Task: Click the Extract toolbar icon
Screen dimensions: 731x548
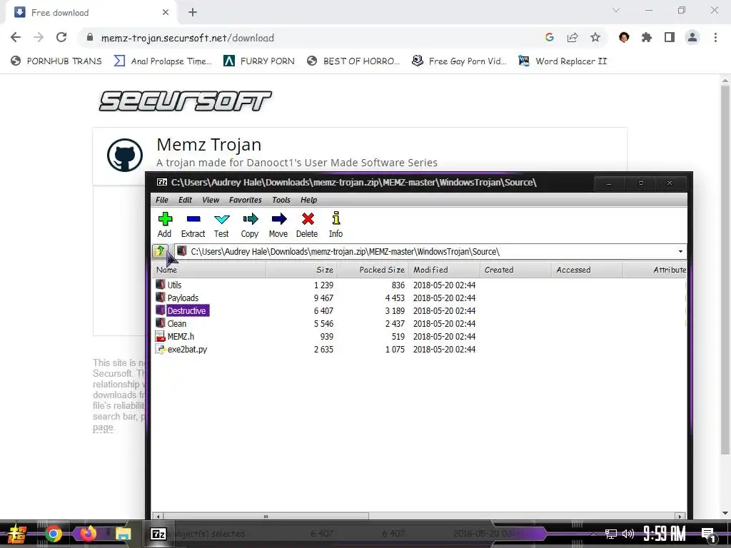Action: click(x=193, y=225)
